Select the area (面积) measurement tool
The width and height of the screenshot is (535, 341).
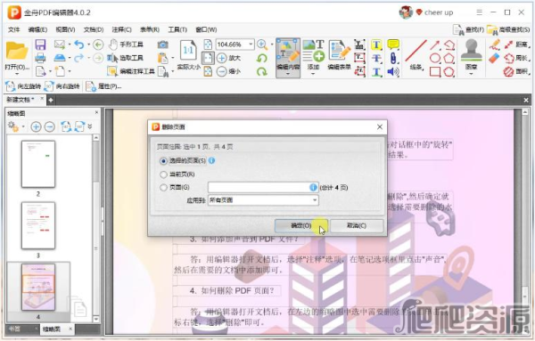(x=517, y=71)
